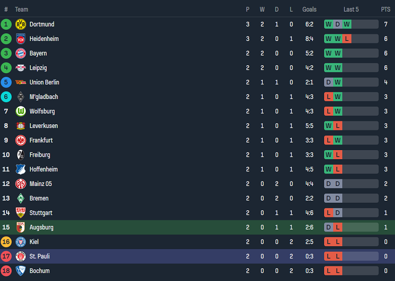Sort table by PTS column header

[385, 9]
